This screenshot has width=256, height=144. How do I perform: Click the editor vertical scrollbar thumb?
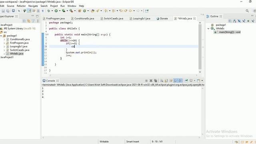pos(200,47)
